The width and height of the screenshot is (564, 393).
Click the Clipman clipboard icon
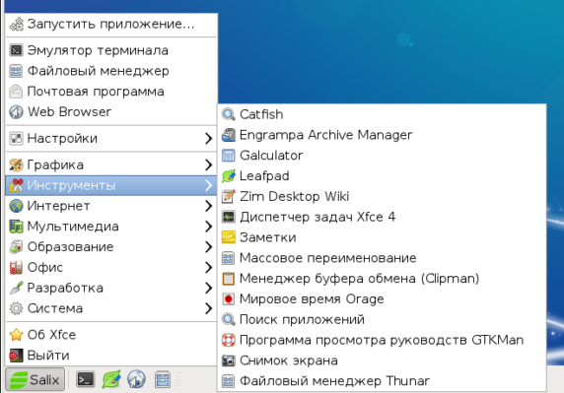229,279
